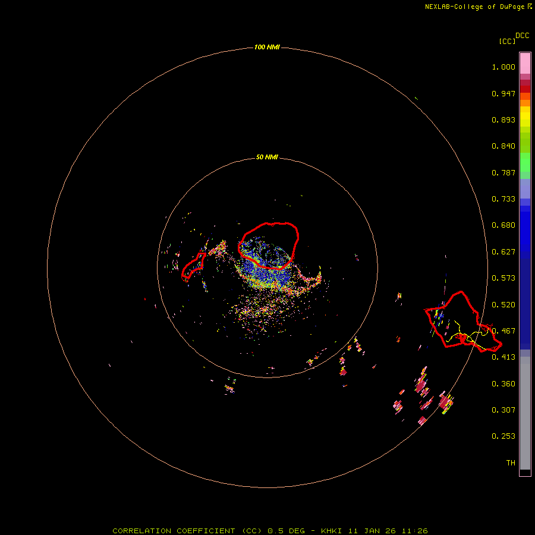The height and width of the screenshot is (535, 535).
Task: Click the Correlation Coefficient product caption
Action: [270, 531]
